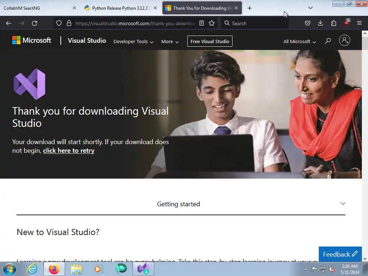This screenshot has width=368, height=276.
Task: Bookmark this page with the star icon
Action: click(212, 23)
